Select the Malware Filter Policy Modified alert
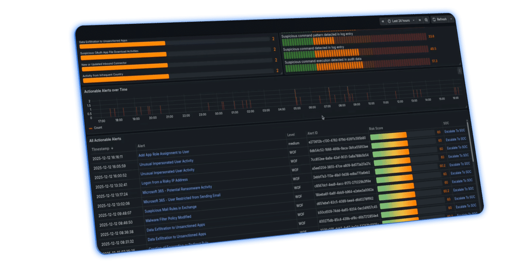 click(168, 218)
